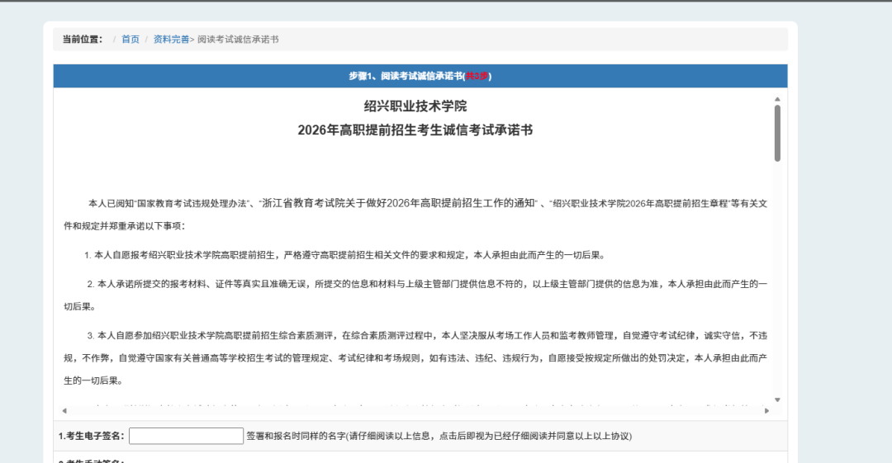
Task: Click the 2026年高职提前招生考生诚信考试承诺书 heading
Action: tap(415, 130)
